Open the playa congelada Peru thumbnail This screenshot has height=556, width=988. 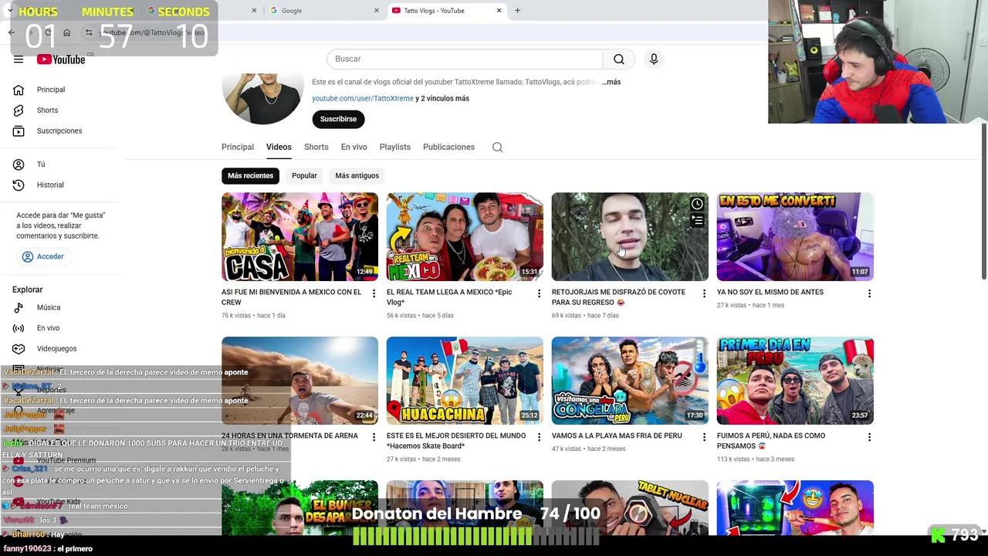pos(630,380)
